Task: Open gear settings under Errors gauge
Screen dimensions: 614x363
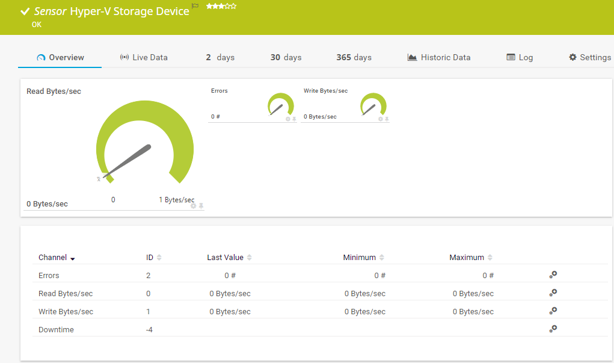Action: 288,119
